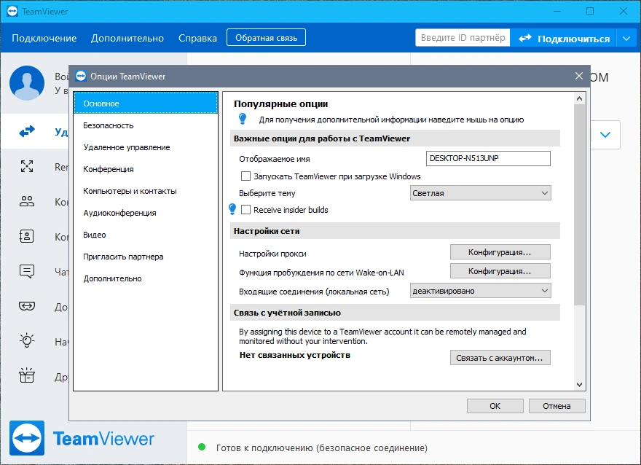Open Wake-on-LAN Конфигурация button
Screen dimensions: 641x465
click(x=500, y=271)
